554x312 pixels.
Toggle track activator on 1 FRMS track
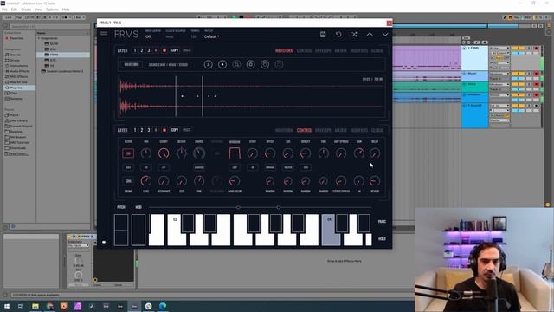pyautogui.click(x=518, y=49)
